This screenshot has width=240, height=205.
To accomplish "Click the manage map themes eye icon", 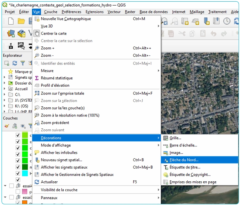I will pyautogui.click(x=23, y=126).
